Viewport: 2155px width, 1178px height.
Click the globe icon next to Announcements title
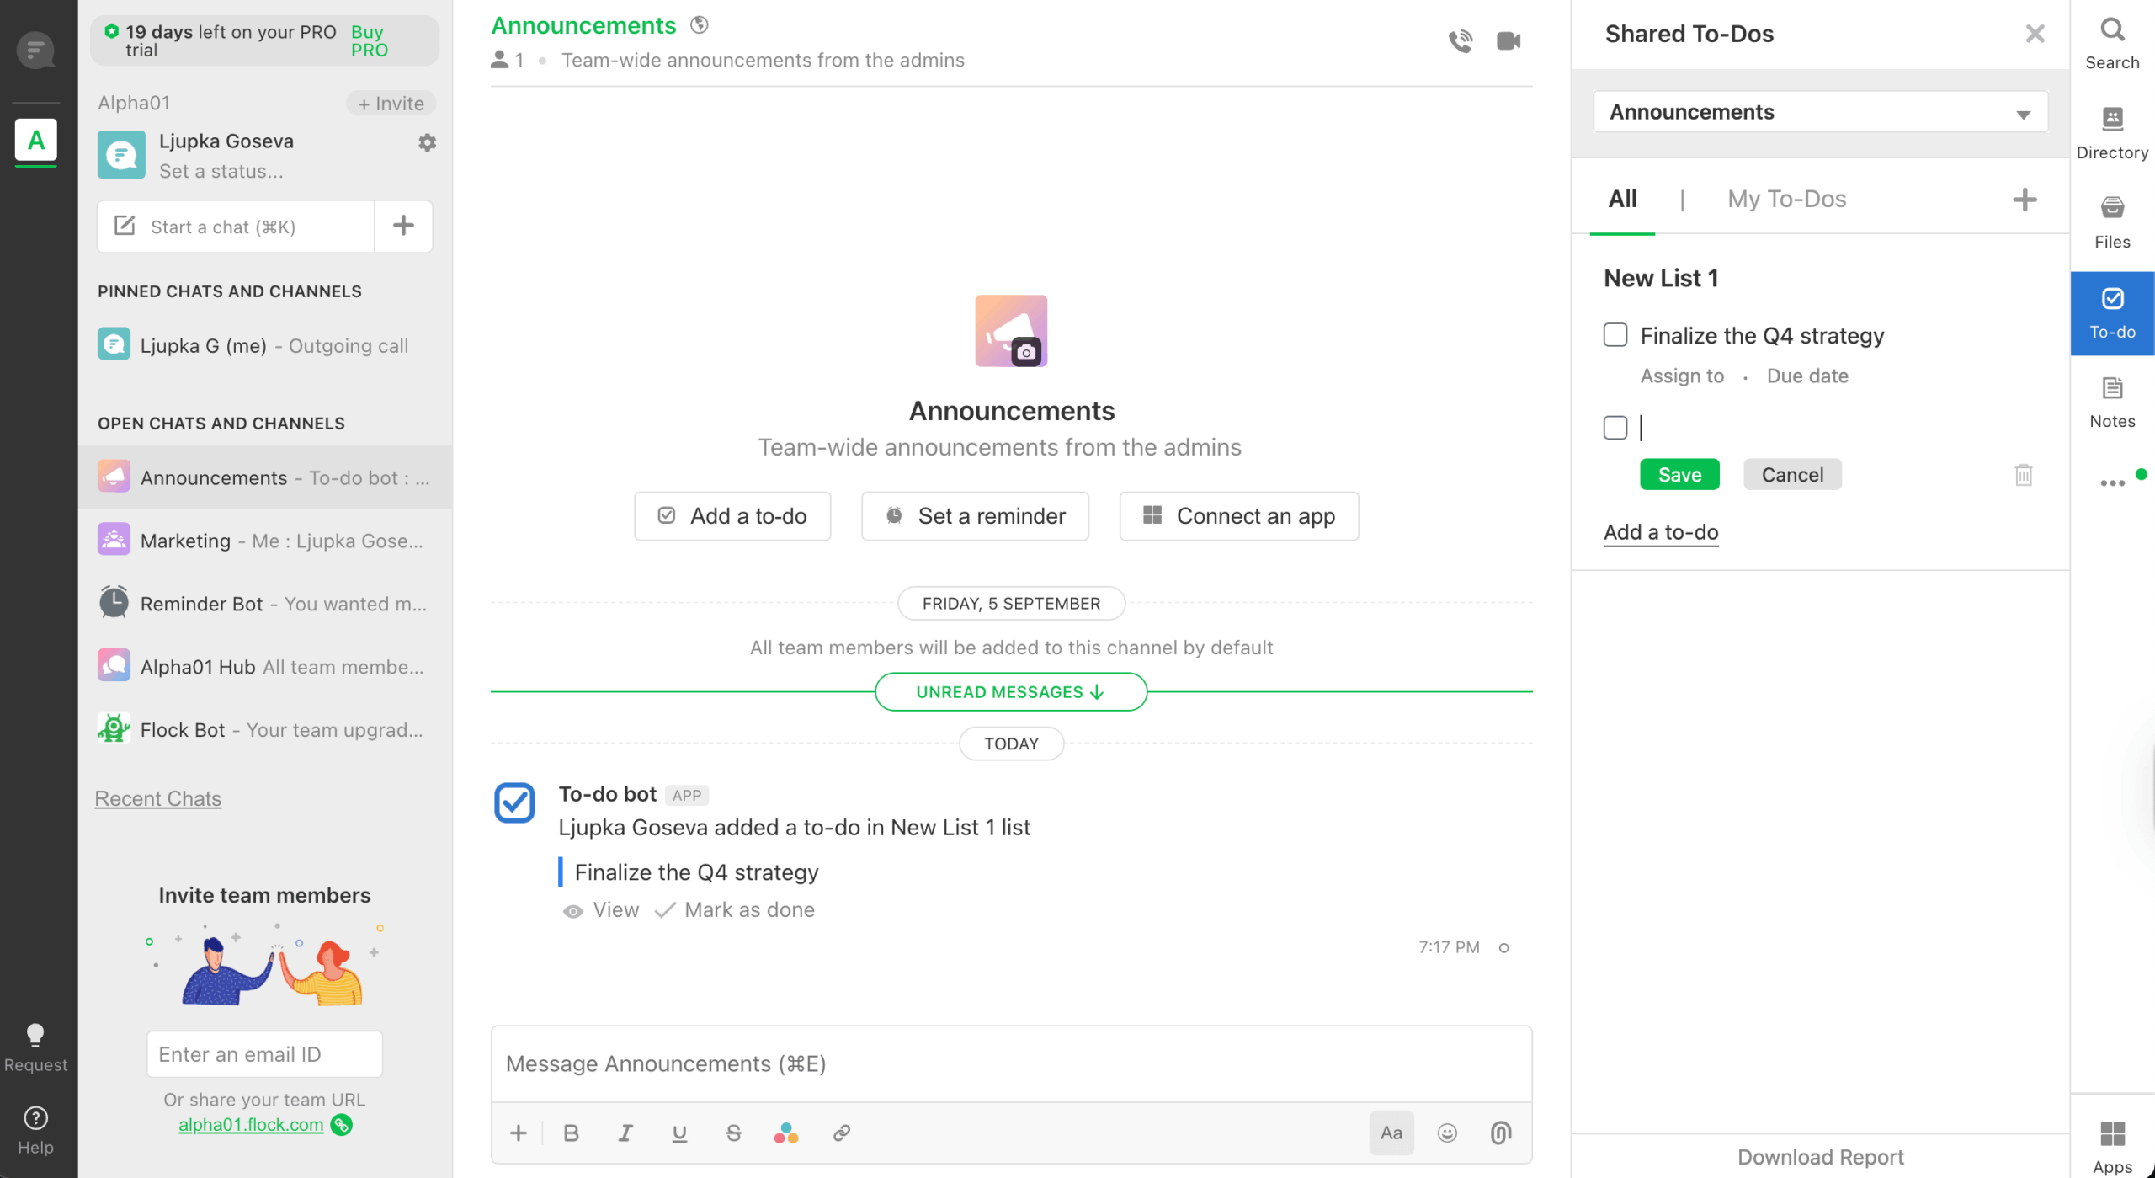699,25
